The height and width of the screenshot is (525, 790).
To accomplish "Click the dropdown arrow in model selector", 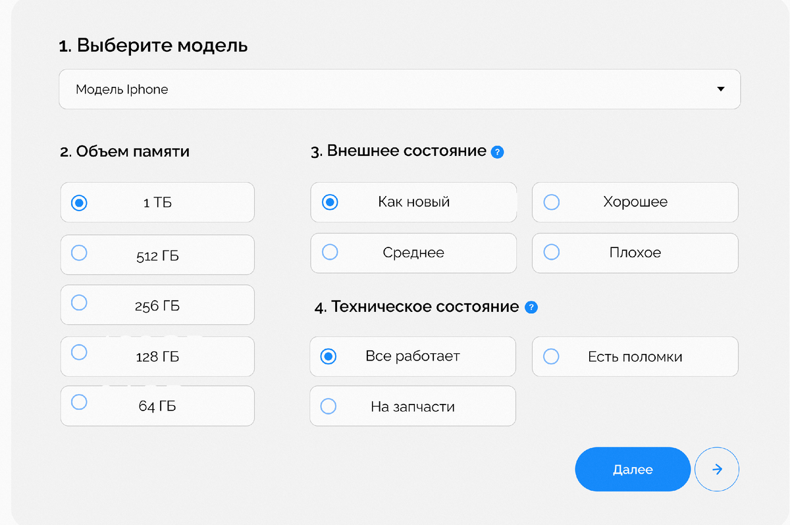I will point(720,89).
